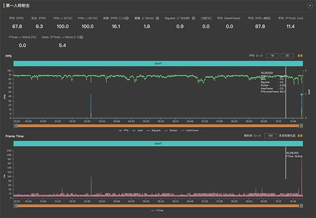Hide Stutter series in chart legend
Image resolution: width=316 pixels, height=218 pixels.
click(172, 130)
